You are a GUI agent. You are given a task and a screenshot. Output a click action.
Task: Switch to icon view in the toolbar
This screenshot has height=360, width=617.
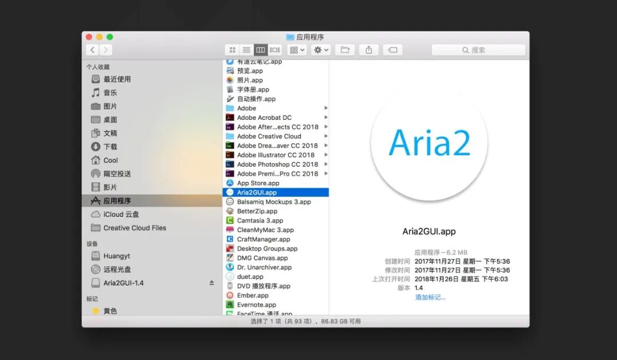pos(232,50)
